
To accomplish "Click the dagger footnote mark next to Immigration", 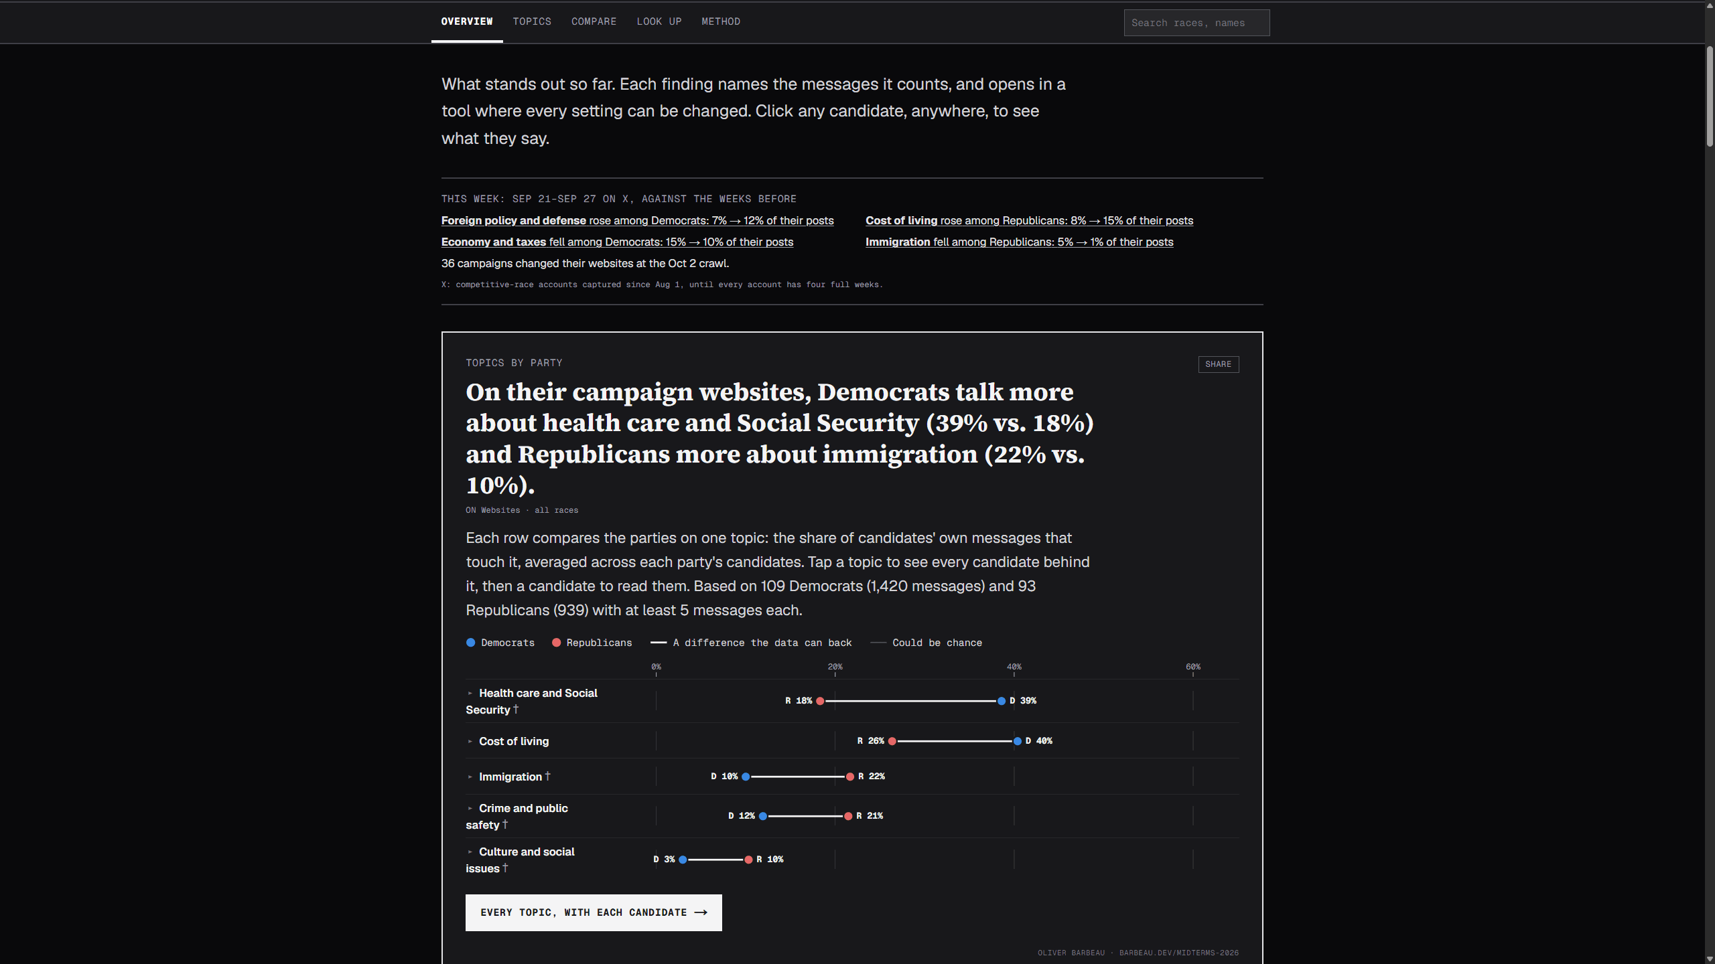I will 547,776.
